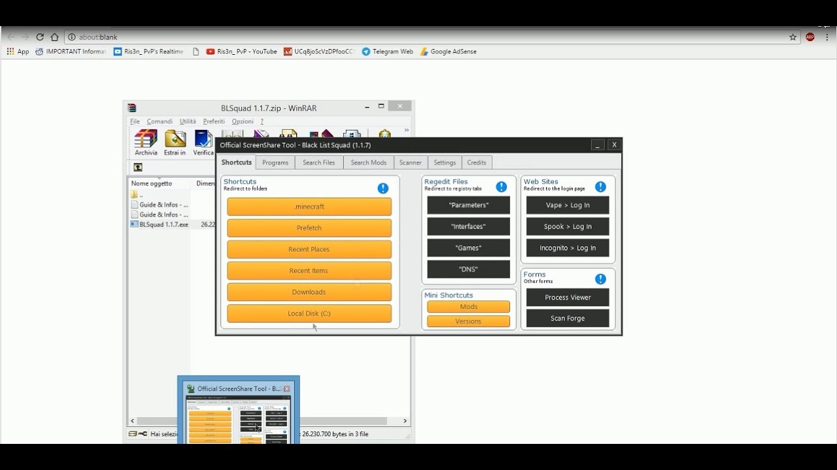Open "Interfaces" regedit shortcut
Screen dimensions: 837x470
pyautogui.click(x=468, y=227)
